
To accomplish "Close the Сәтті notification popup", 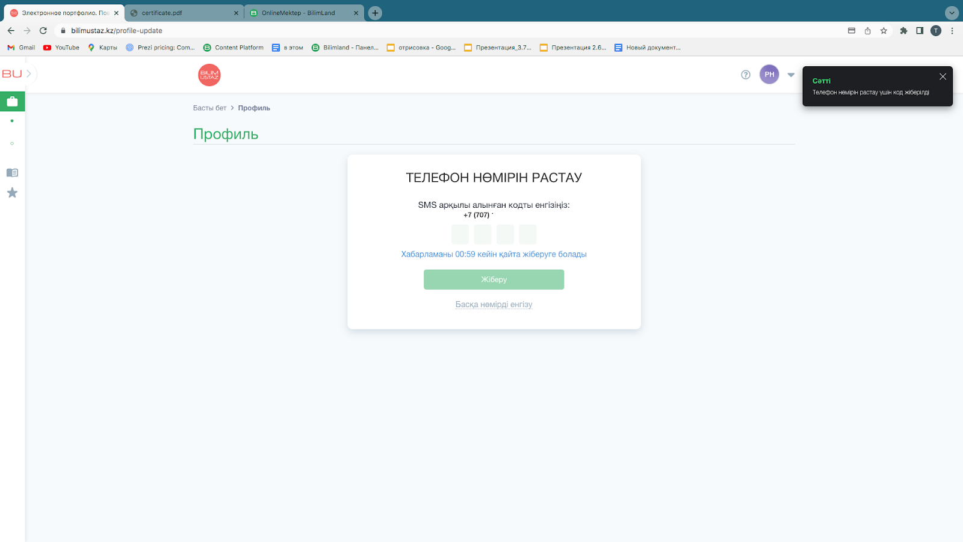I will click(943, 76).
